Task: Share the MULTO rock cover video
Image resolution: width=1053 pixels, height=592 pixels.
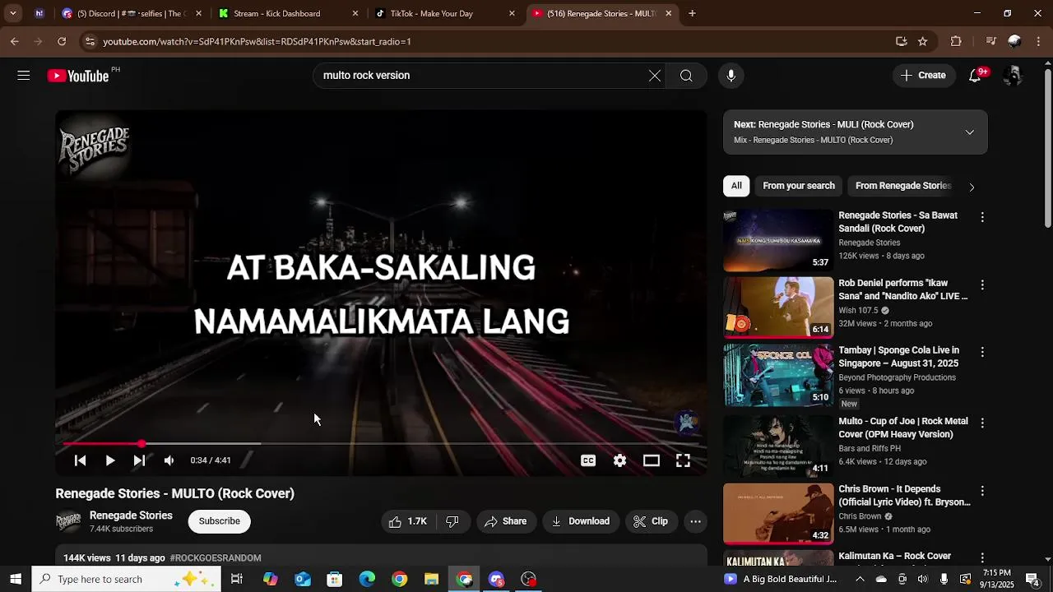Action: [505, 521]
